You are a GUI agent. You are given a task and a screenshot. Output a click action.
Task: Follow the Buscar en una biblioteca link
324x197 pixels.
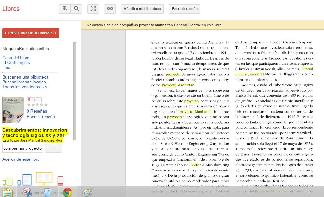25,77
